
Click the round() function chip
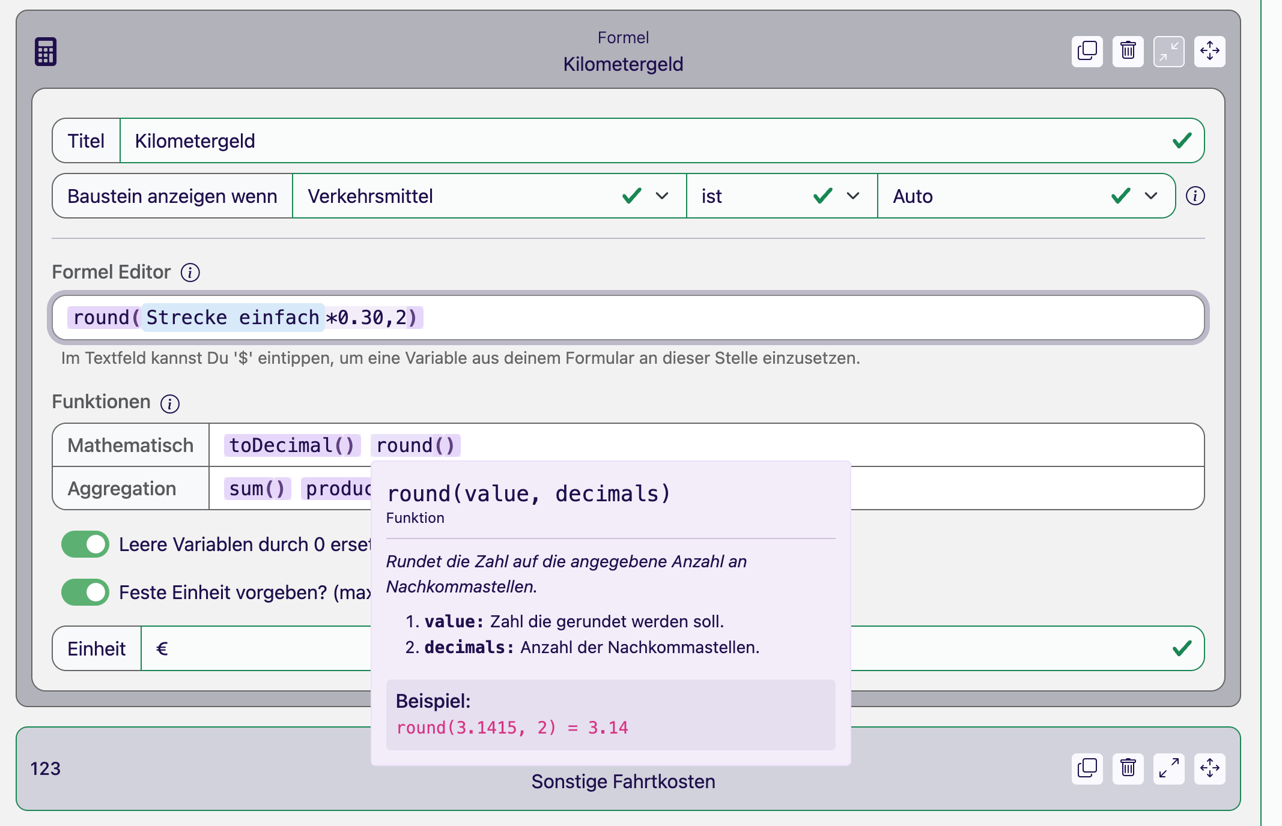click(x=415, y=445)
